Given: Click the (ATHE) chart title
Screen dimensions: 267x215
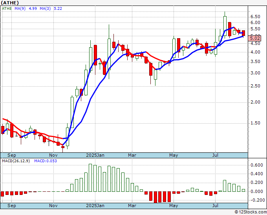Looking at the screenshot, I should [10, 3].
